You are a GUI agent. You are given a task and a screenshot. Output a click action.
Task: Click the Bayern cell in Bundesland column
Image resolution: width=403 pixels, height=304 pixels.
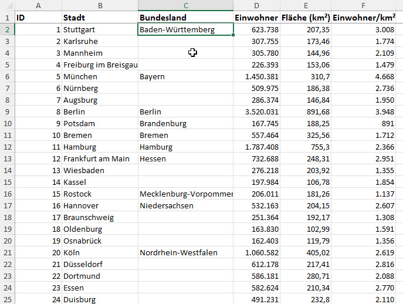tap(185, 76)
